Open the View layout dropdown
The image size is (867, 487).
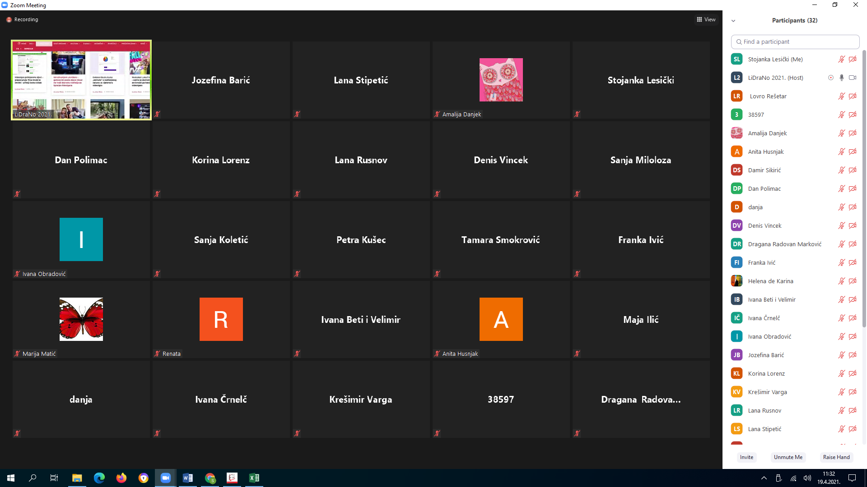point(706,19)
